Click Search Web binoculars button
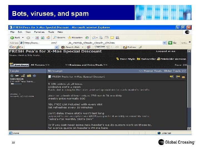Viewport: 200px width, 150px height. (70, 47)
